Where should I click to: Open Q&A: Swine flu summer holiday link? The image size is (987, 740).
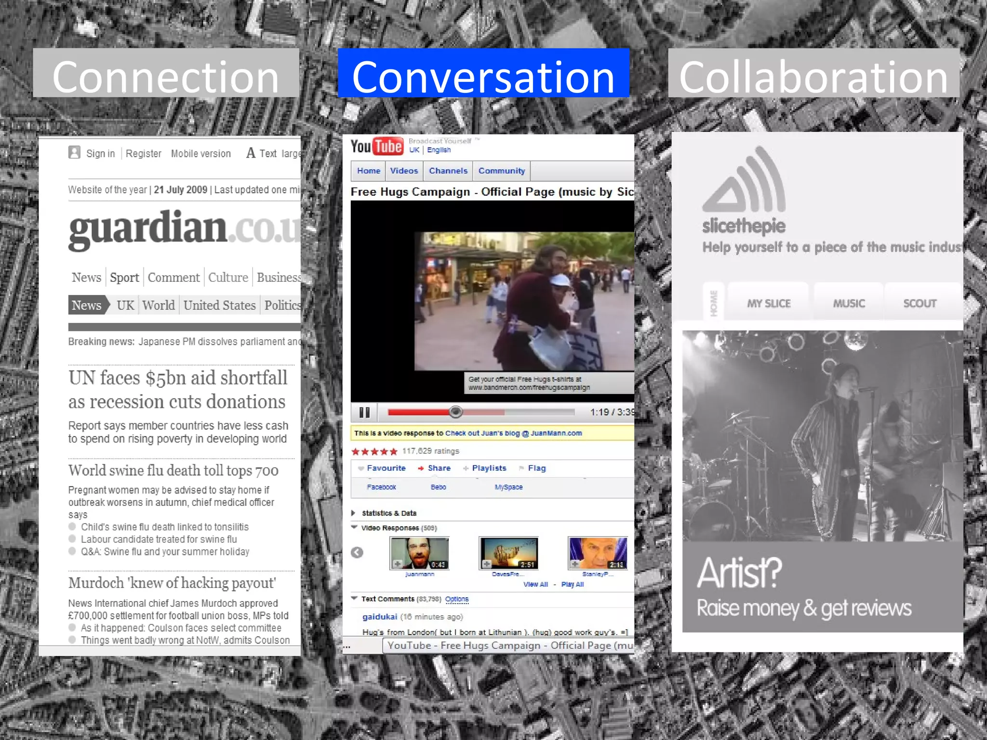coord(165,552)
